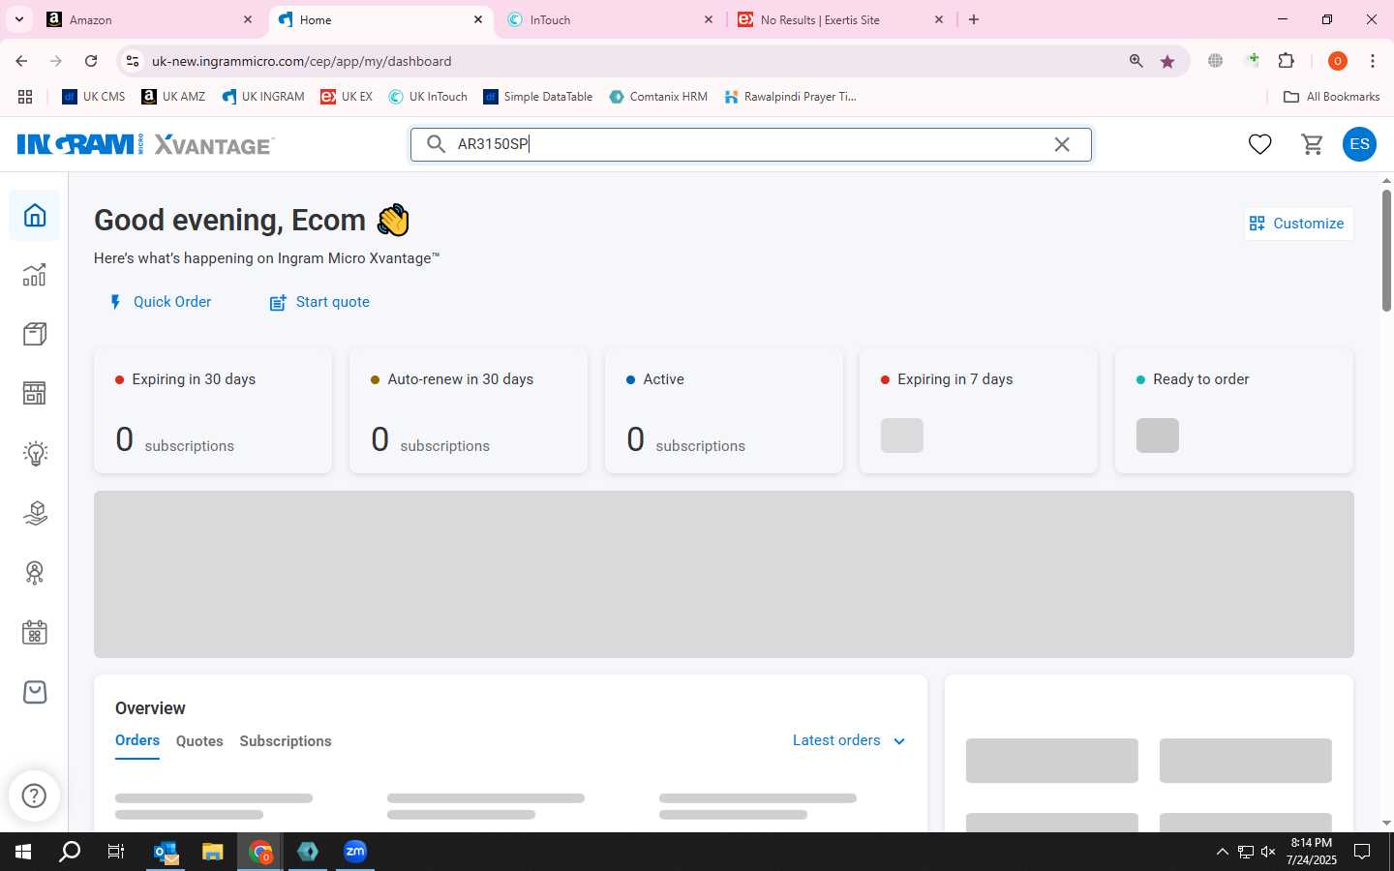Viewport: 1394px width, 871px height.
Task: Open Chrome three-dot menu
Action: [x=1373, y=61]
